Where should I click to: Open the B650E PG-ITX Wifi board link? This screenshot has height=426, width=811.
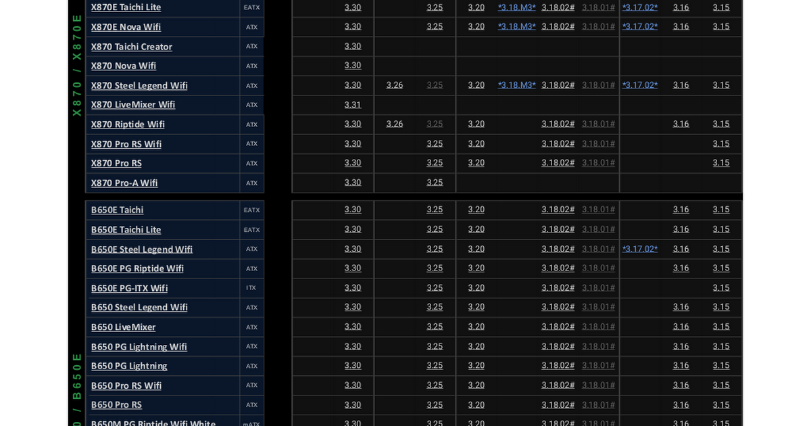tap(129, 288)
